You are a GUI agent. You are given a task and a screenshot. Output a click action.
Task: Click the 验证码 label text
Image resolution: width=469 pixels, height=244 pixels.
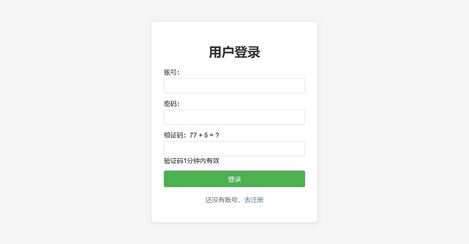click(173, 135)
